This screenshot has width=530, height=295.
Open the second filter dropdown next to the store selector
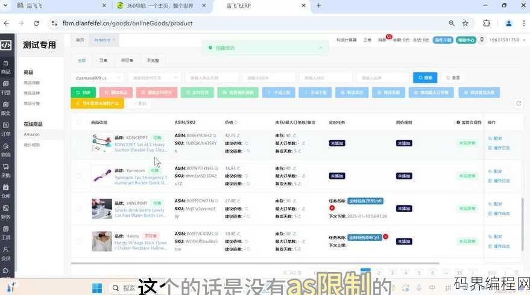[154, 78]
